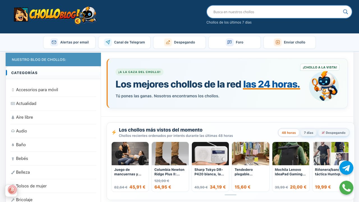Click the Accesorios para móvil phone icon
The image size is (359, 202).
[x=13, y=90]
